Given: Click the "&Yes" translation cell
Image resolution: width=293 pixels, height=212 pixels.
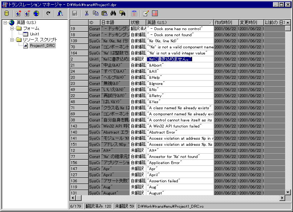Looking at the screenshot, I should coord(180,102).
